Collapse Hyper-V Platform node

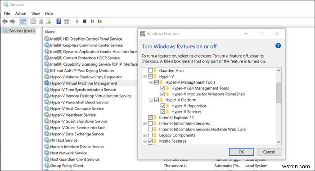pos(151,100)
